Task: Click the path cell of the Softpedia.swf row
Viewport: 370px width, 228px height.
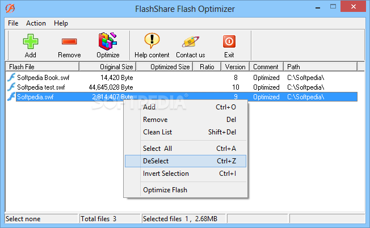Action: pyautogui.click(x=305, y=97)
